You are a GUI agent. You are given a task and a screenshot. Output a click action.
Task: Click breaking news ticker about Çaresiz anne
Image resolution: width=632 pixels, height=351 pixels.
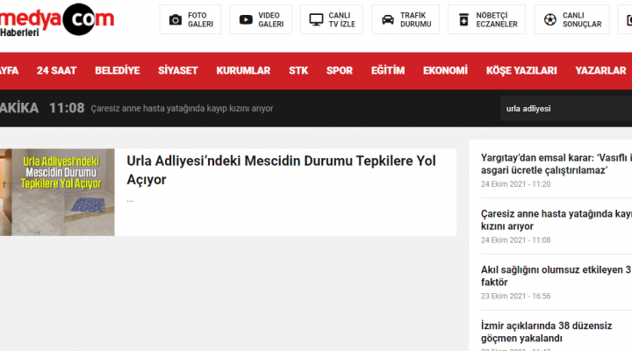click(182, 109)
